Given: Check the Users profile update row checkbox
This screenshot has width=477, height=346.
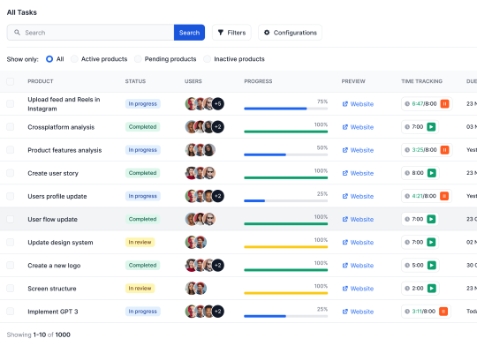Looking at the screenshot, I should click(x=11, y=196).
